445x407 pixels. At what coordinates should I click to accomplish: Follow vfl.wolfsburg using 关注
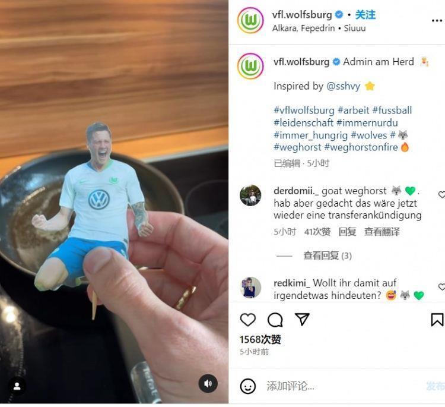(365, 15)
